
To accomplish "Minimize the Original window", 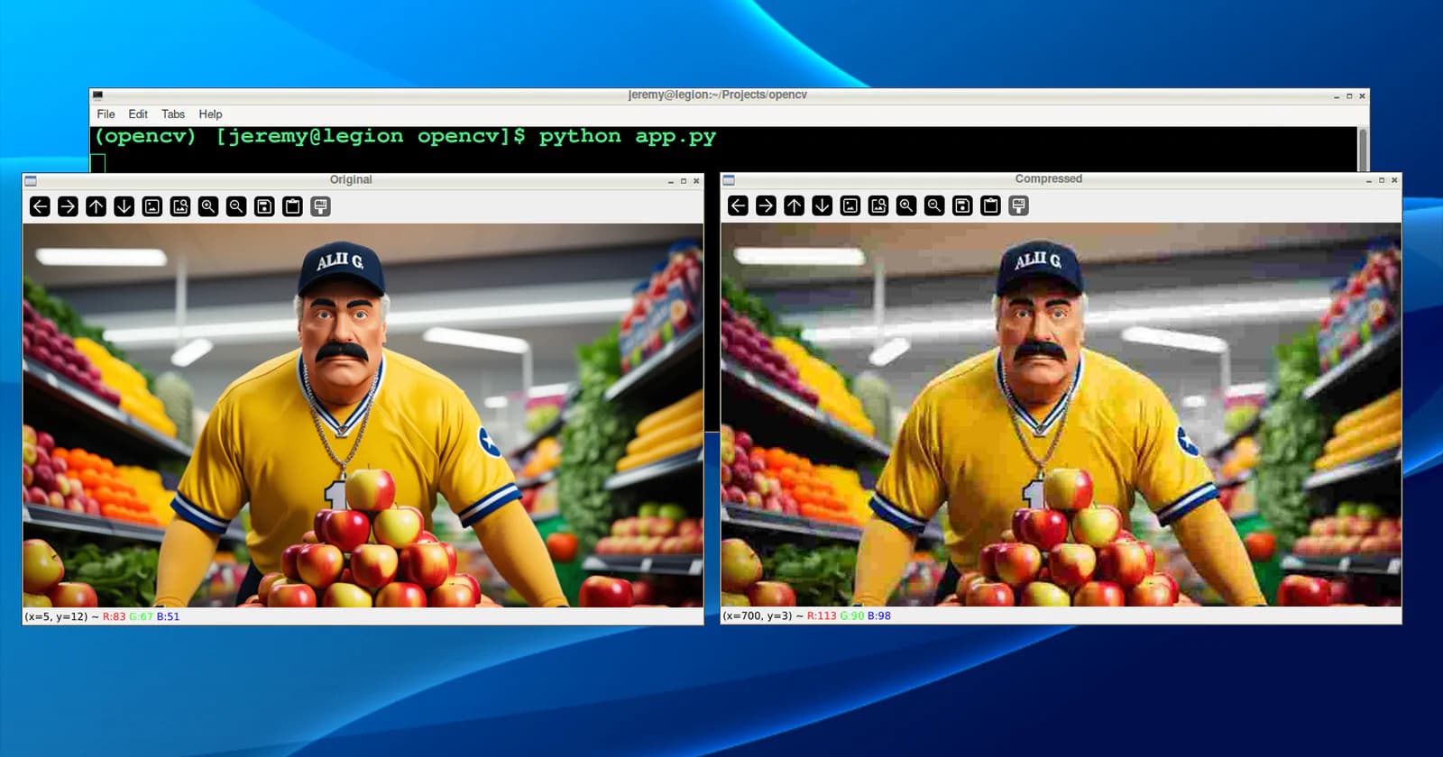I will (670, 181).
